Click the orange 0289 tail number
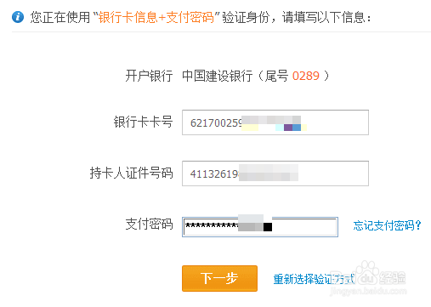431x307 pixels. pos(306,76)
